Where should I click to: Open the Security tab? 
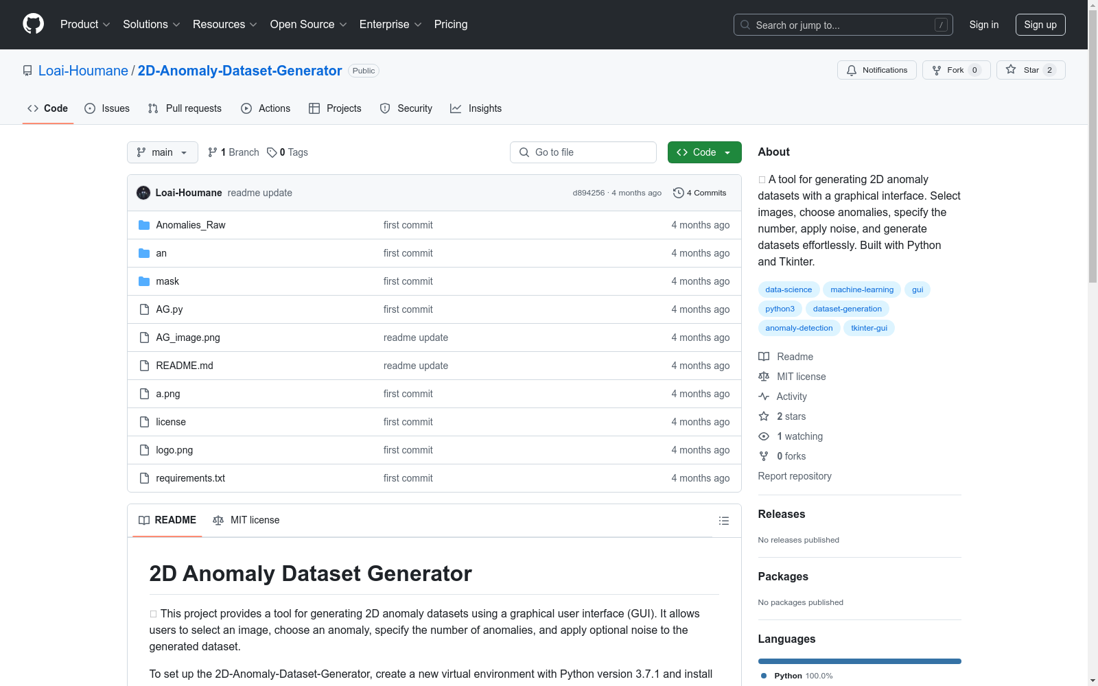pos(406,108)
